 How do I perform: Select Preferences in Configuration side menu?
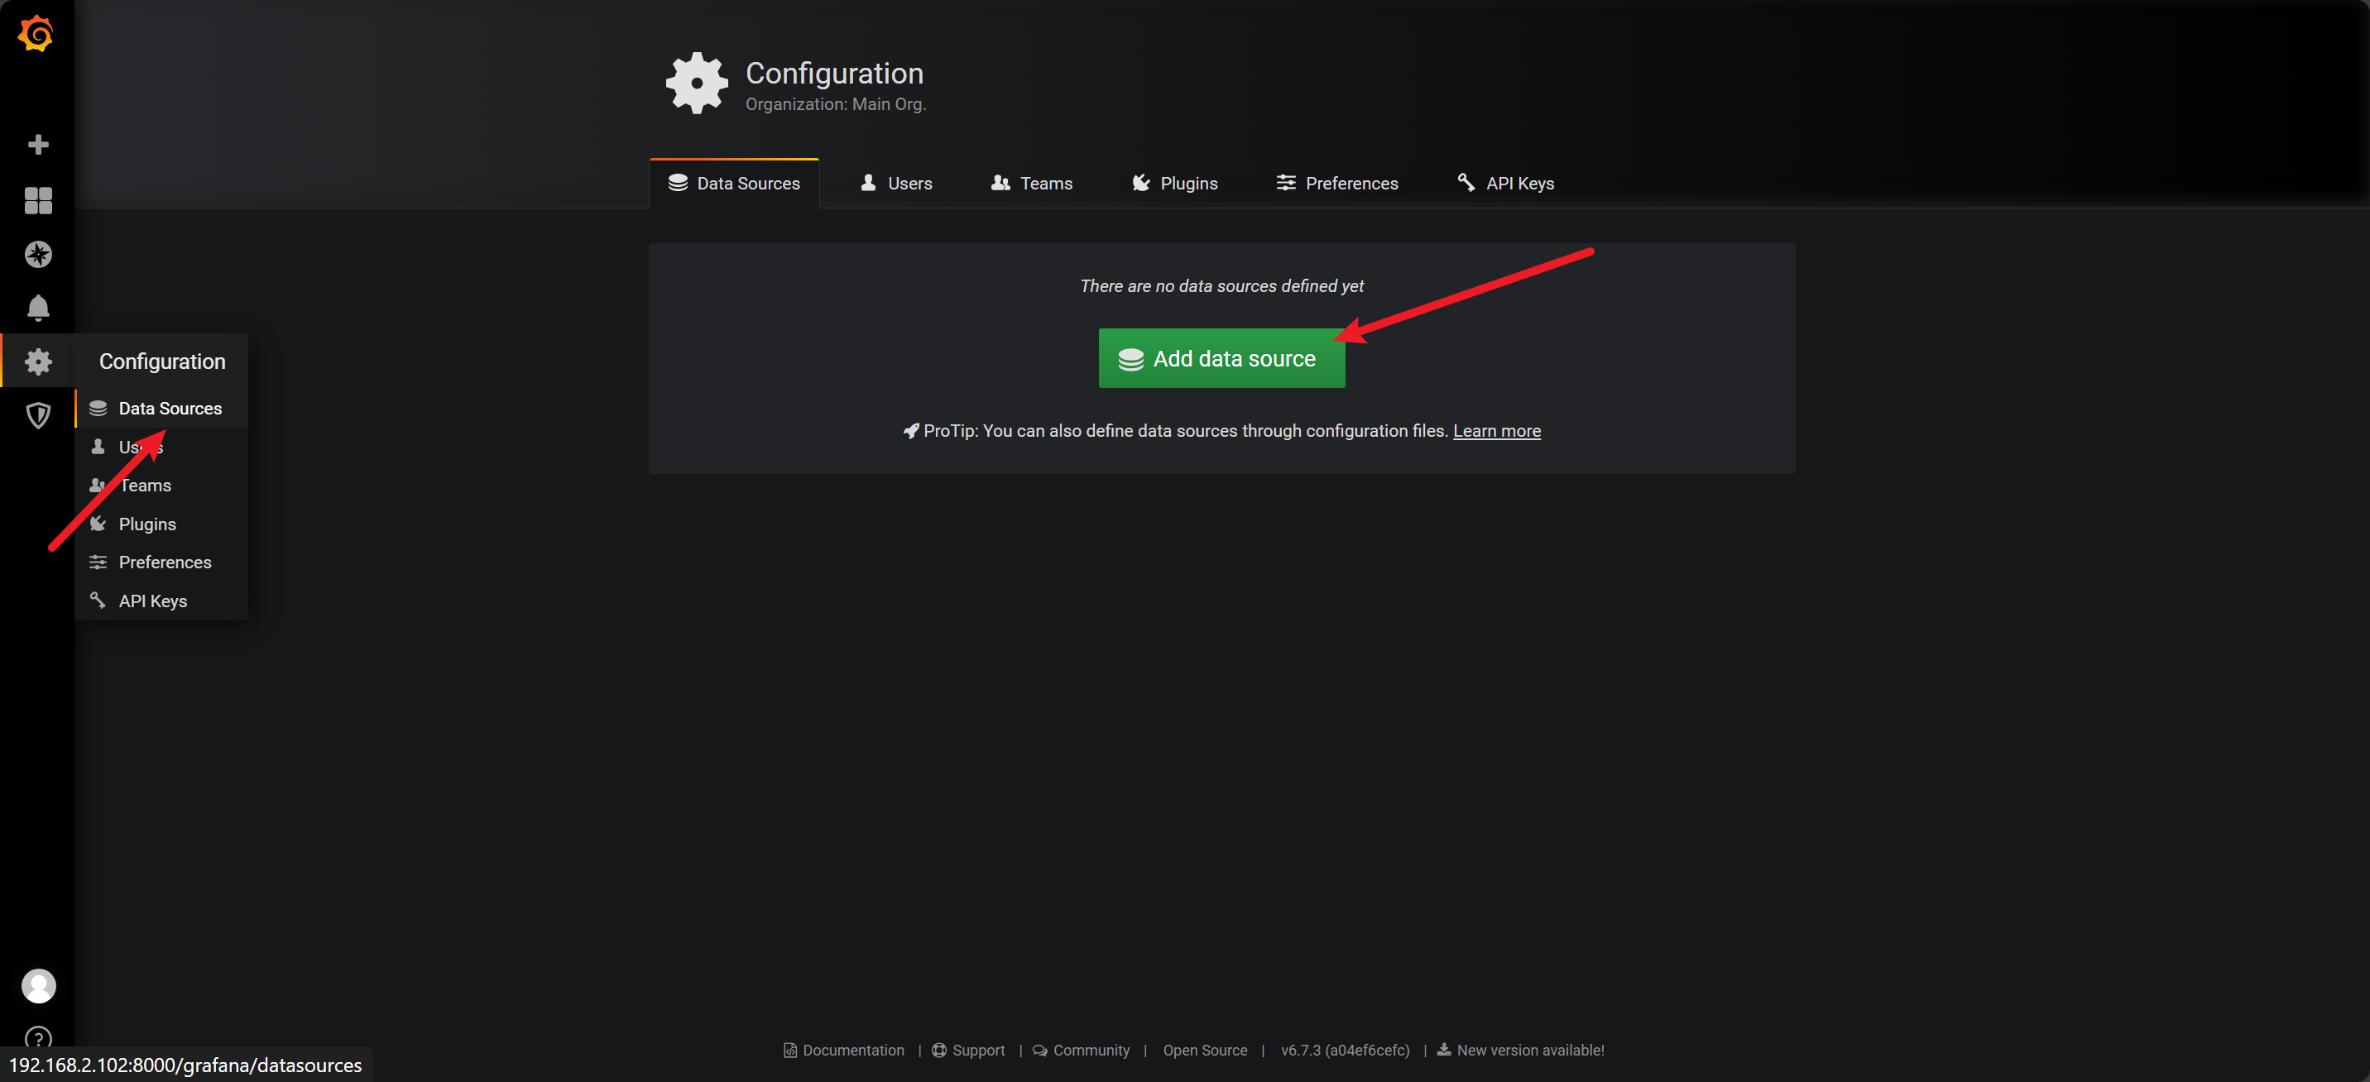coord(165,563)
